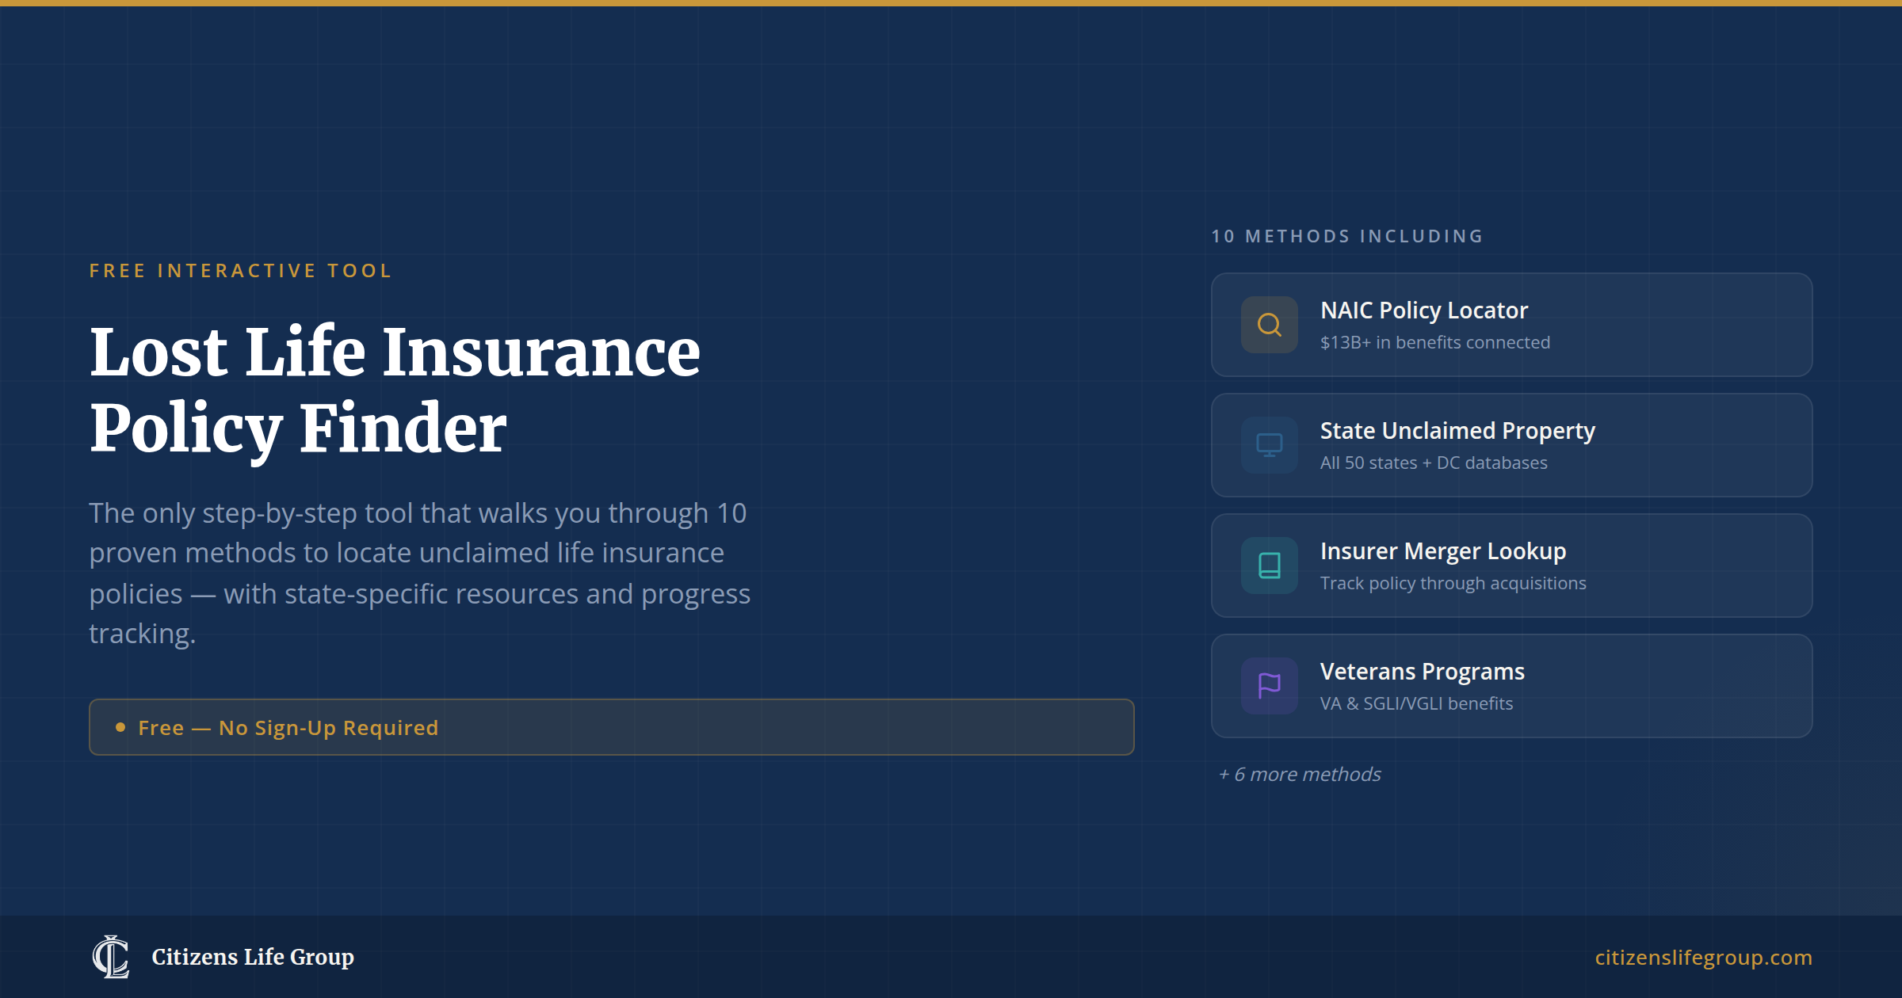Viewport: 1902px width, 998px height.
Task: Expand the + 6 more methods text
Action: pos(1300,774)
